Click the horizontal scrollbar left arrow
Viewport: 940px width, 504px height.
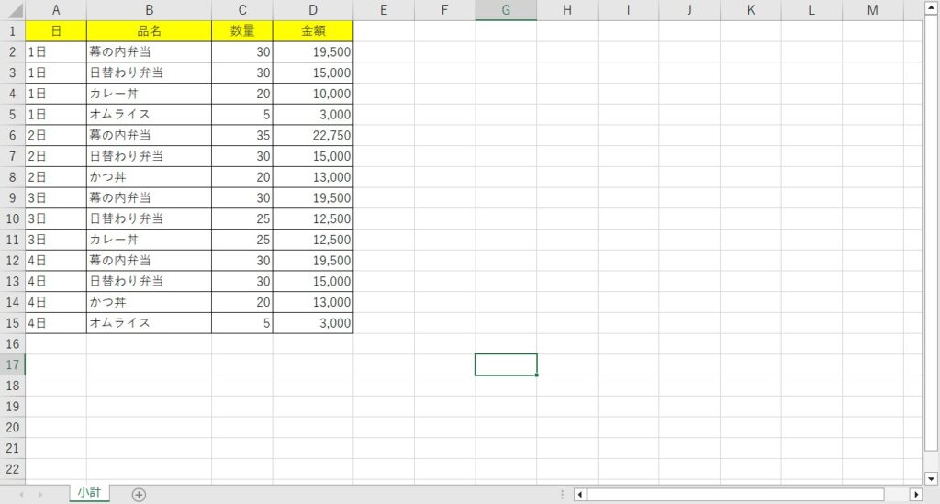(x=579, y=495)
